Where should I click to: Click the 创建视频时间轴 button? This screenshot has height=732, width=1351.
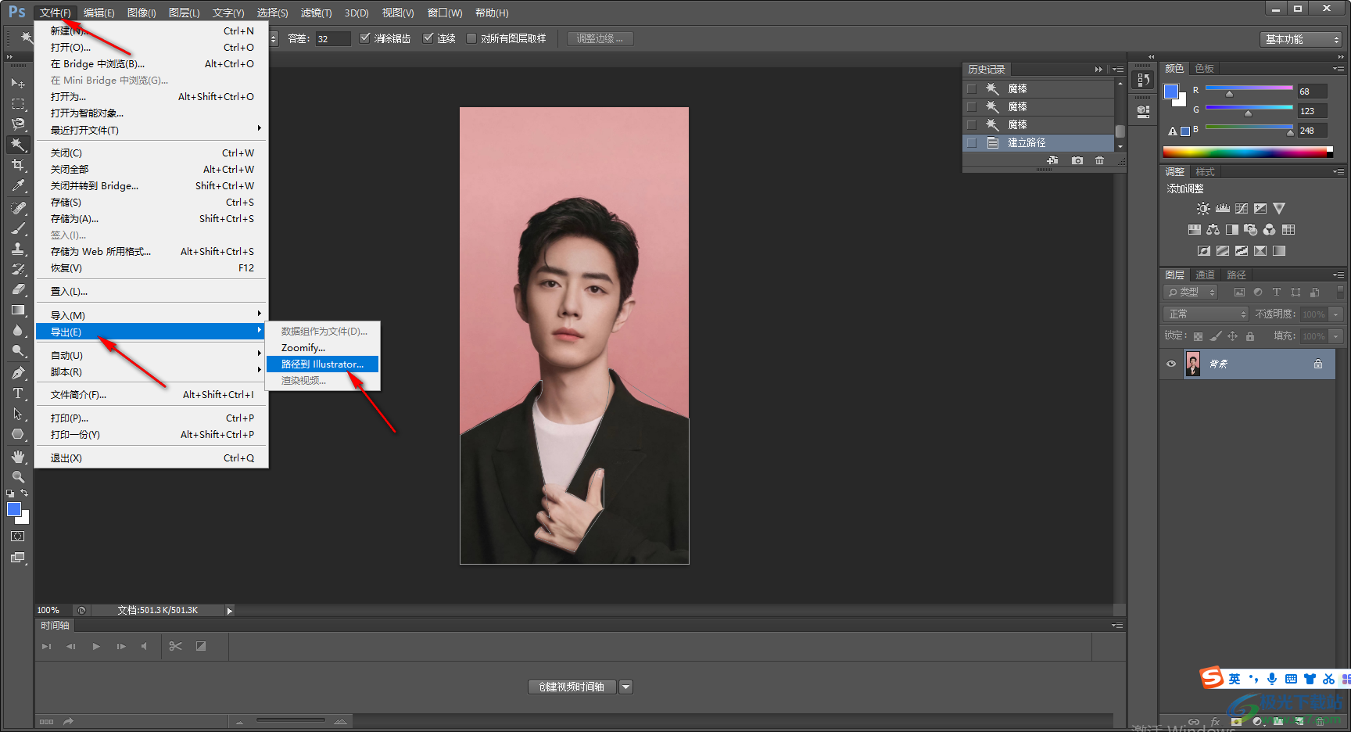click(572, 687)
